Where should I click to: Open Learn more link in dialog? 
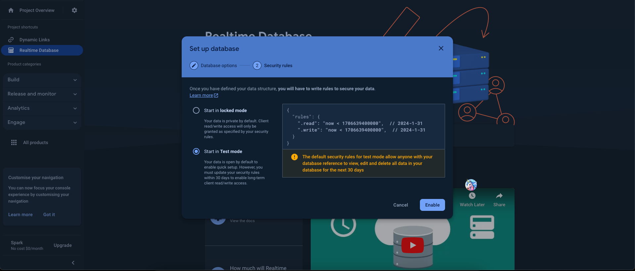[201, 96]
